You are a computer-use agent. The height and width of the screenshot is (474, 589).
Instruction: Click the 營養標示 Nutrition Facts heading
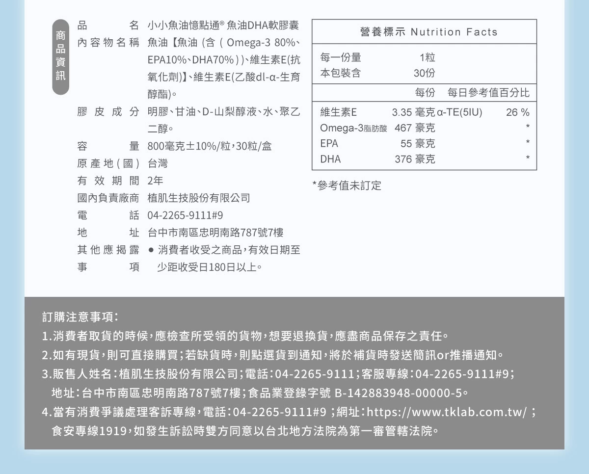[428, 32]
